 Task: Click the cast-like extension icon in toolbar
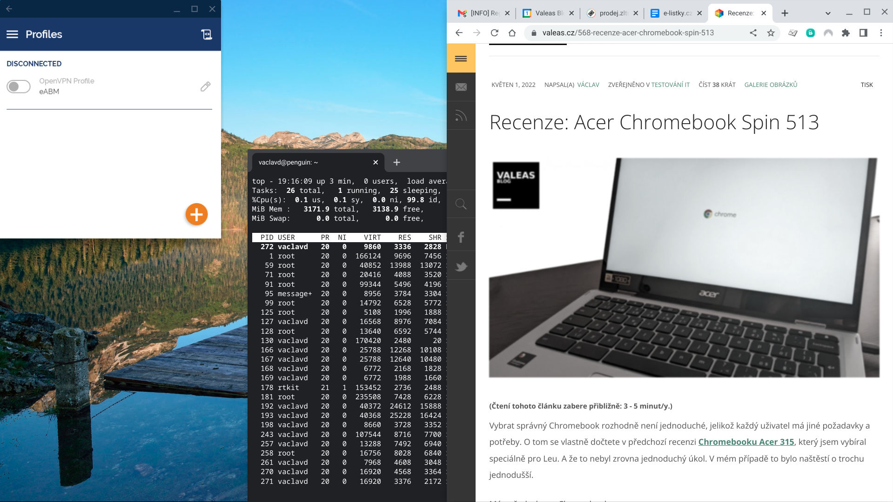click(x=793, y=33)
